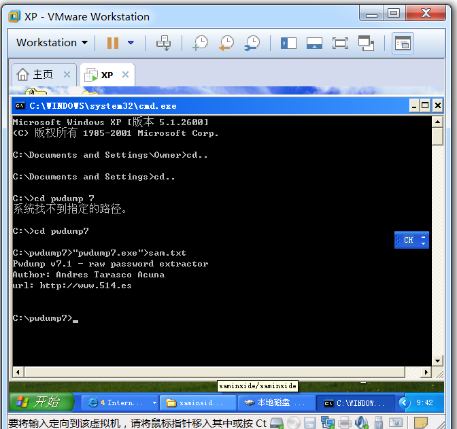Open the snapshot manager wrench-clock icon
457x429 pixels.
tap(252, 43)
